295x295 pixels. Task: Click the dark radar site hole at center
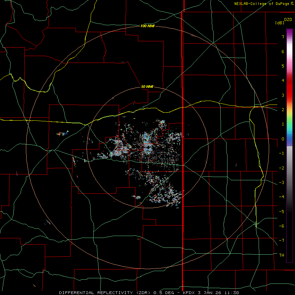pos(148,148)
